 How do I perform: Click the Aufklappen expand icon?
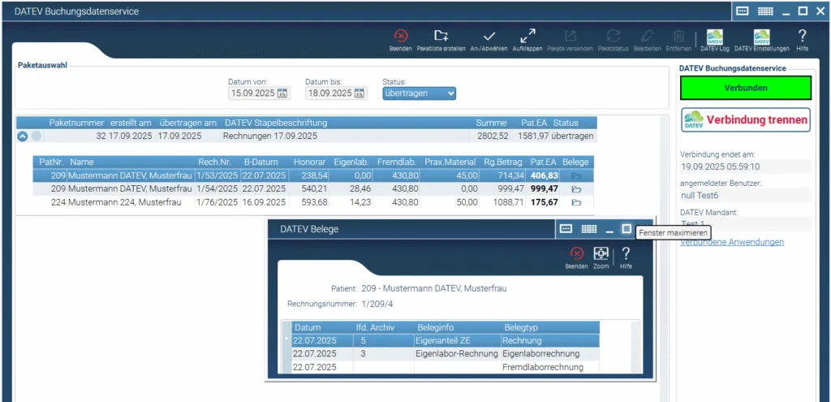point(527,38)
